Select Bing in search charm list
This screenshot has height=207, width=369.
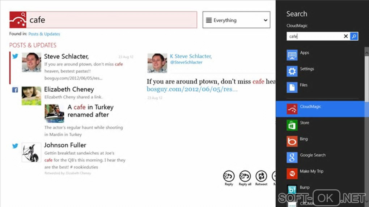pos(321,141)
